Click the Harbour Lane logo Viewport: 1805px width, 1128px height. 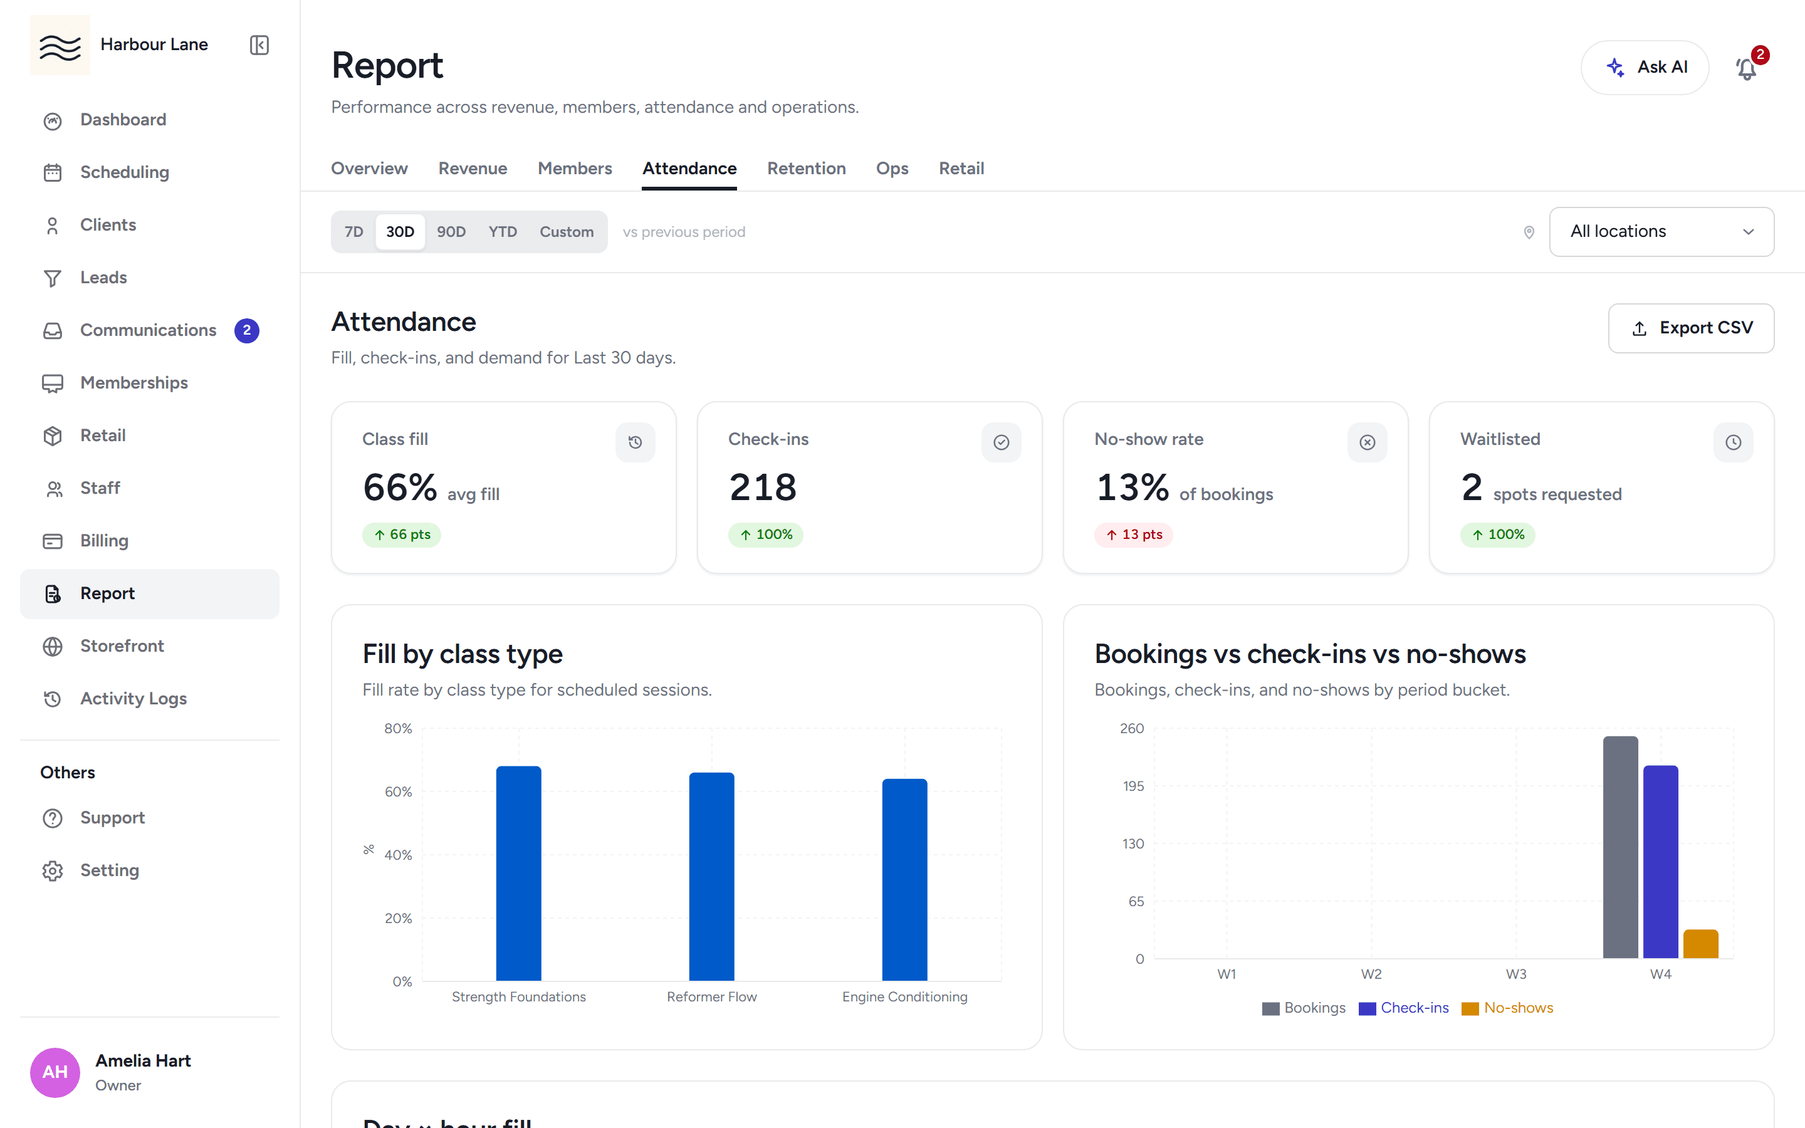[60, 44]
